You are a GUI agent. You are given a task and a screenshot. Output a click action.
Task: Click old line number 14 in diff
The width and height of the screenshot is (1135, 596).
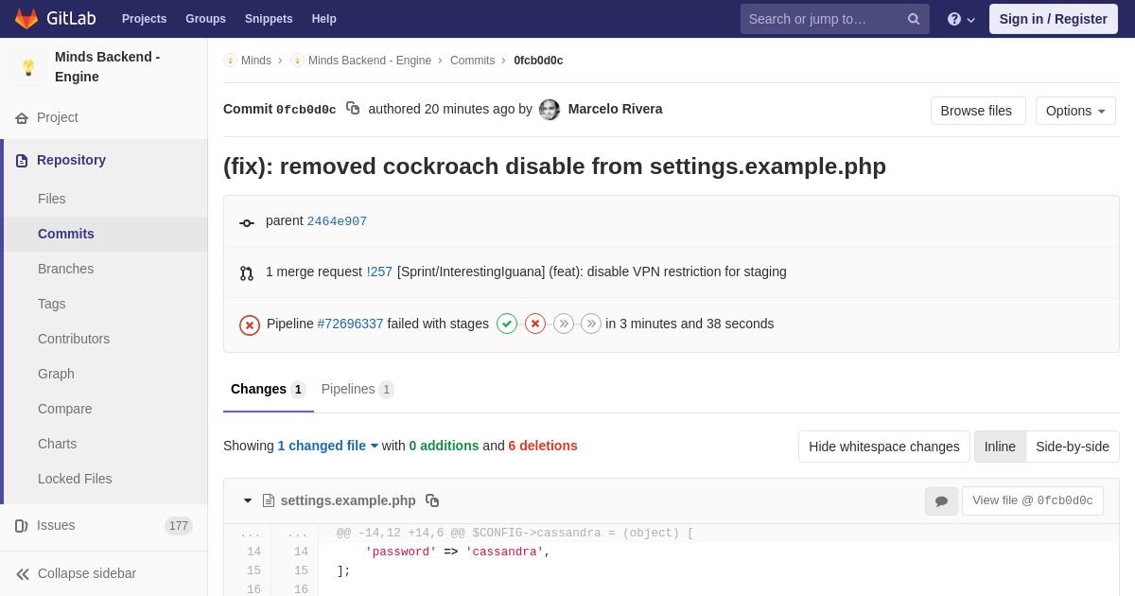click(253, 552)
